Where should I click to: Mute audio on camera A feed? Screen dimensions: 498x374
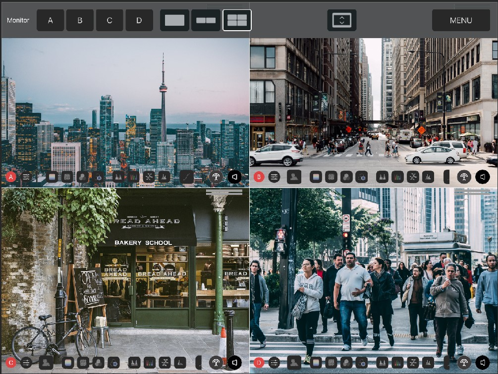point(235,177)
